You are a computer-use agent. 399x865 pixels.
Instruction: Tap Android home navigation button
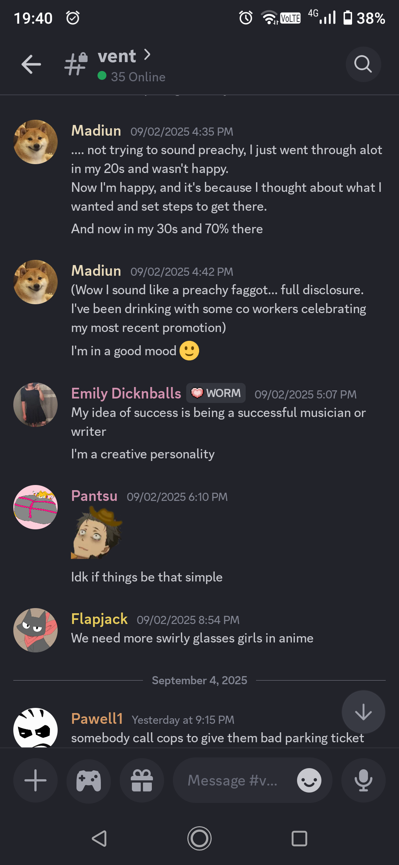[x=199, y=838]
